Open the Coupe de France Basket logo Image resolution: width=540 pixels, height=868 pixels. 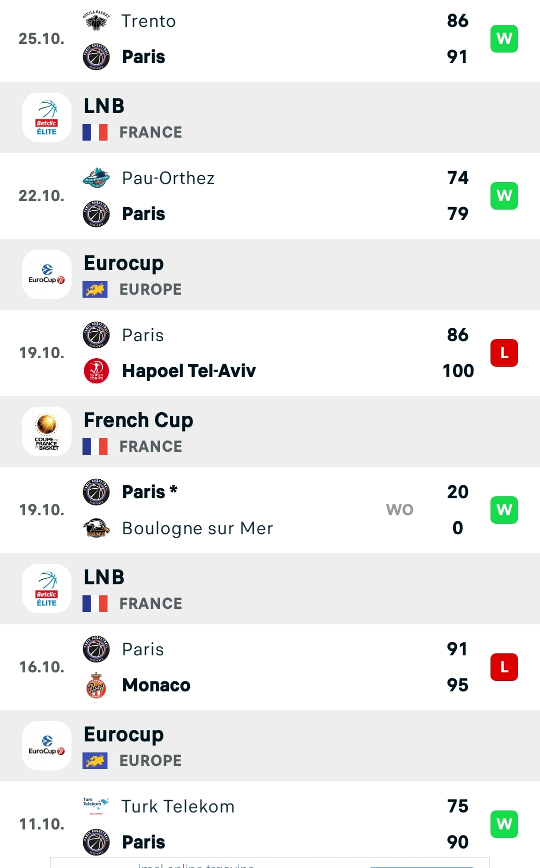pyautogui.click(x=46, y=432)
